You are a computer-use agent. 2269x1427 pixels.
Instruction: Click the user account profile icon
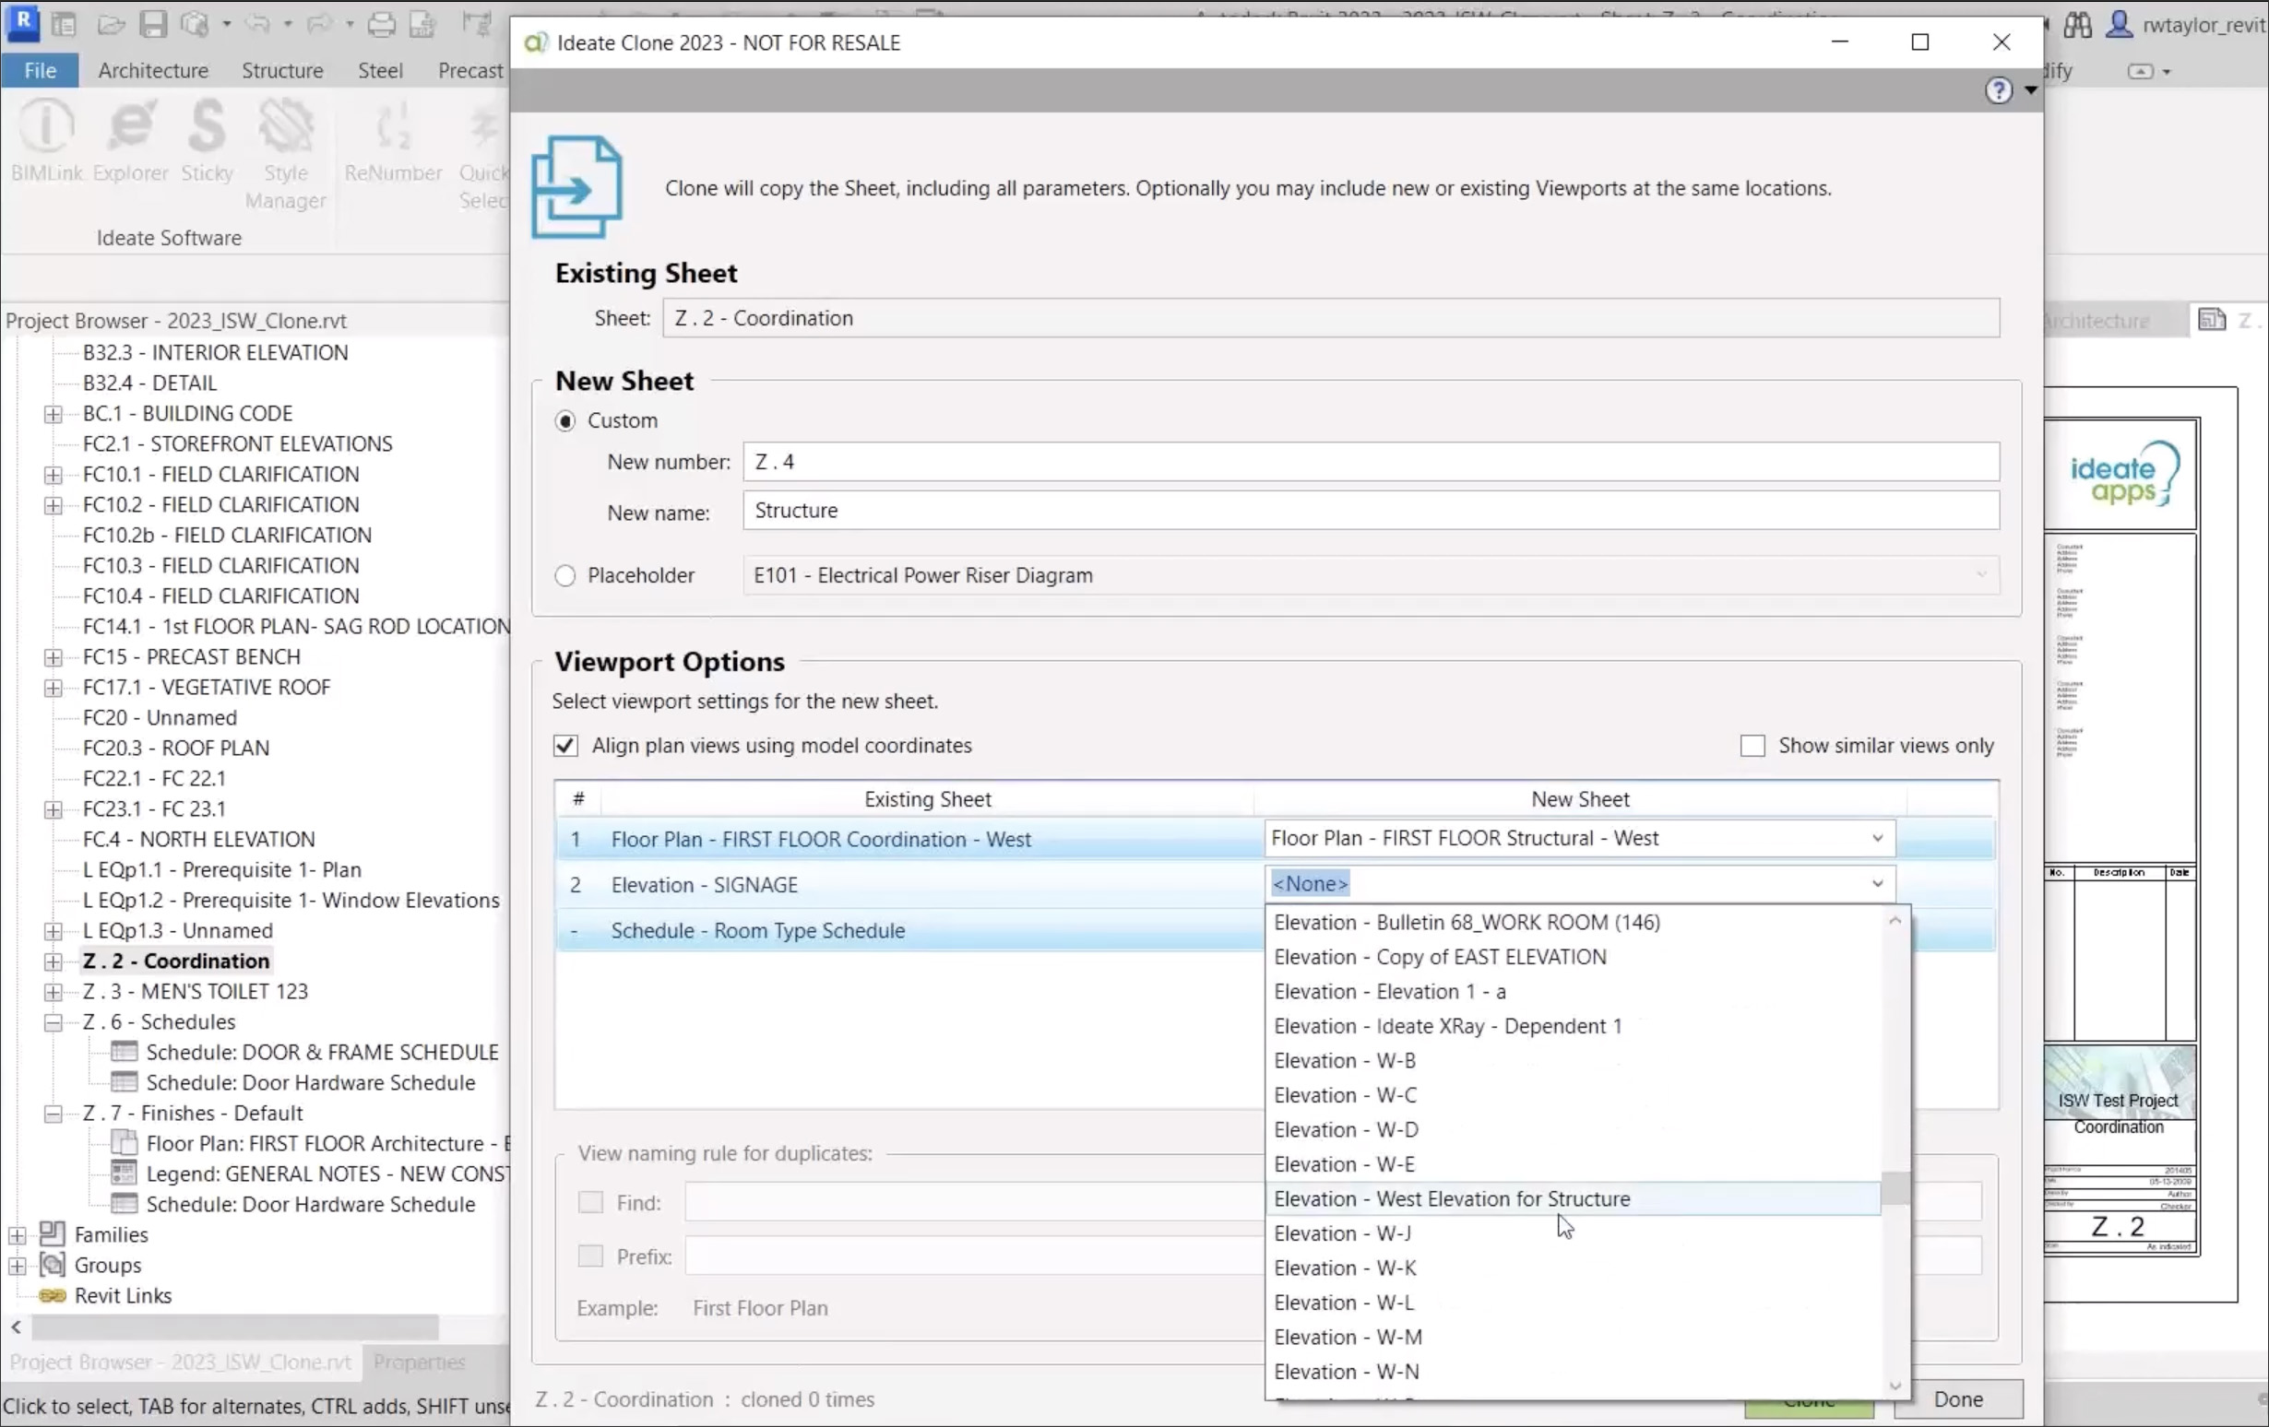pos(2119,24)
